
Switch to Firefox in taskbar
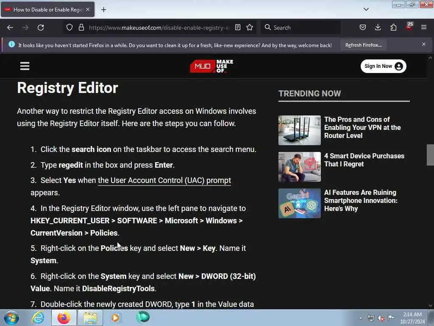coord(64,318)
